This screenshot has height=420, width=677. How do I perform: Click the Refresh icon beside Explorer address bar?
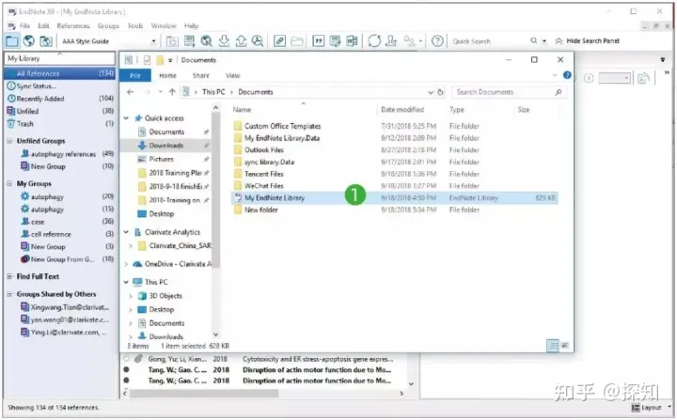[440, 92]
